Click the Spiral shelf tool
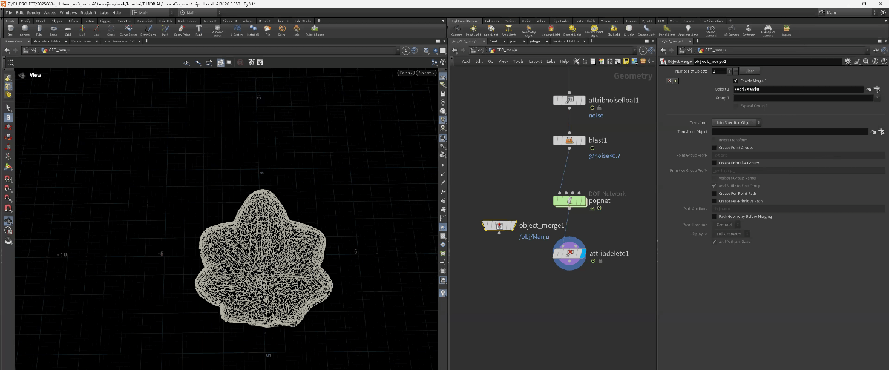This screenshot has height=370, width=889. pyautogui.click(x=282, y=29)
